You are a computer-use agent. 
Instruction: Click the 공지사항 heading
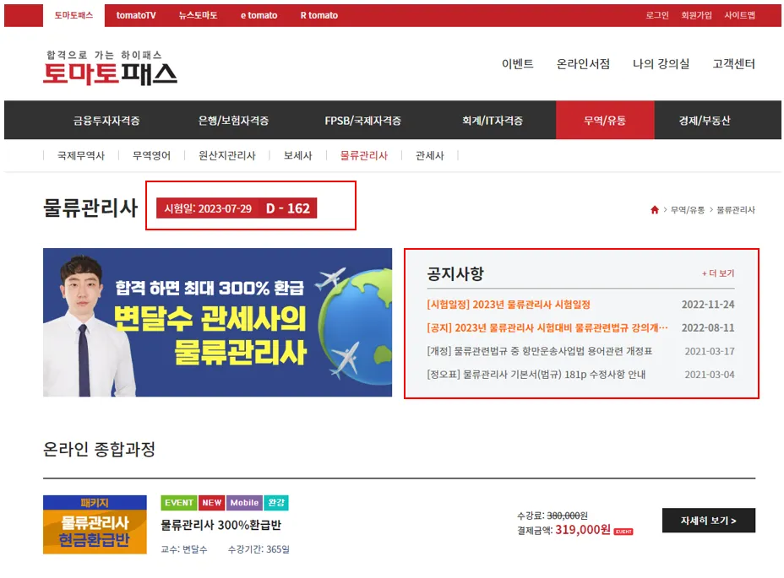[455, 273]
